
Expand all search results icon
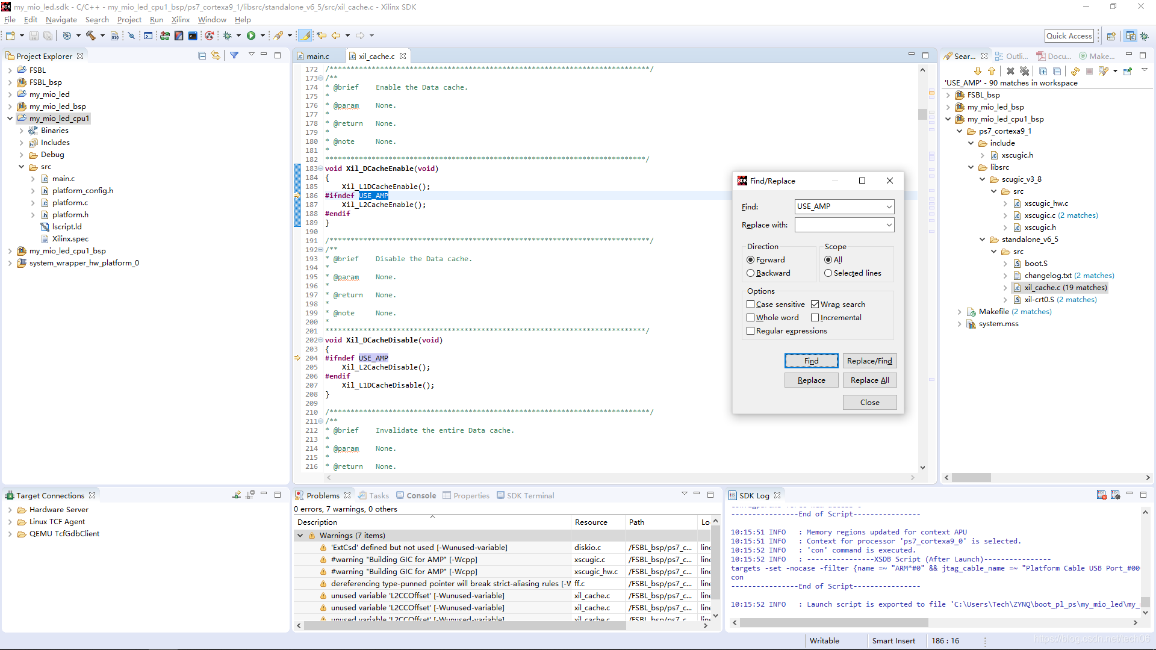1043,71
